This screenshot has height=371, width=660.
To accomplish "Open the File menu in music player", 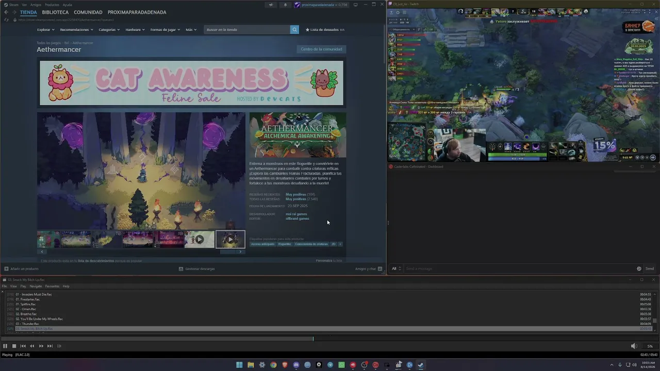I will (x=5, y=286).
